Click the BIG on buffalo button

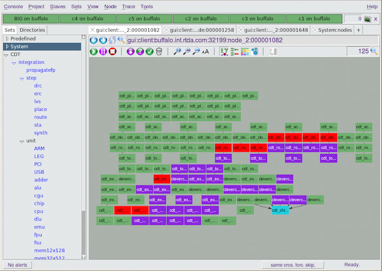29,19
